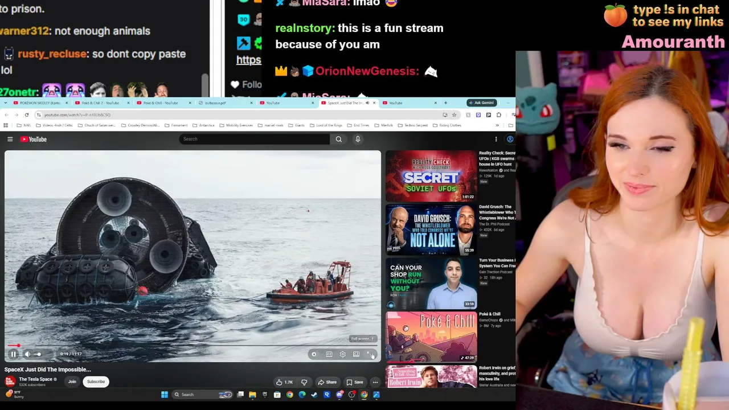This screenshot has width=729, height=410.
Task: Save the video to a playlist
Action: tap(355, 382)
